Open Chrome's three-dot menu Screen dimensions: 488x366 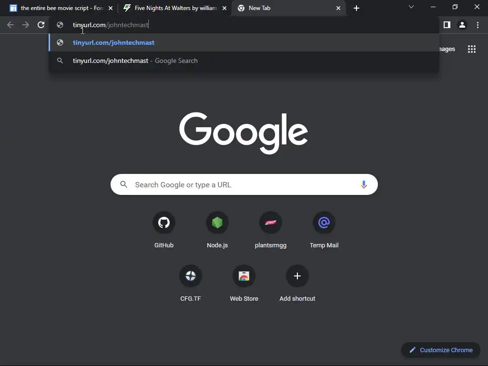[x=478, y=25]
